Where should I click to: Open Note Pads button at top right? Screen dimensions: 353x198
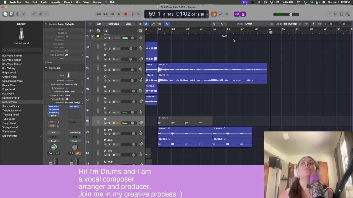[336, 14]
